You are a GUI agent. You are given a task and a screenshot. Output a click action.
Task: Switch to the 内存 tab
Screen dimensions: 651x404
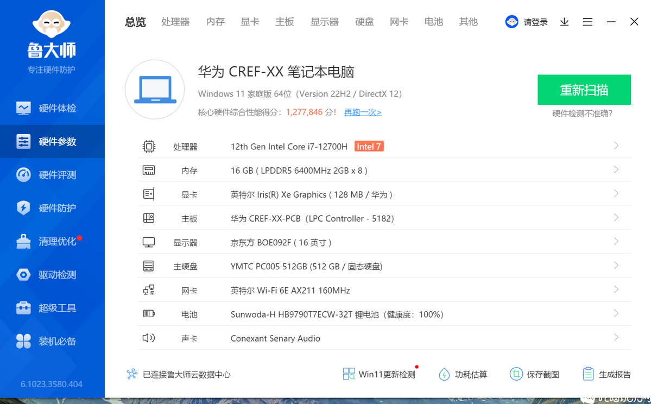pos(216,22)
